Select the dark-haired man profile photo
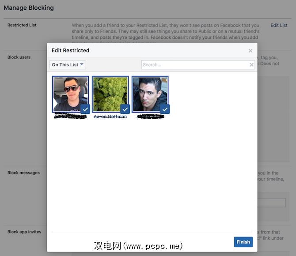Screen dimensions: 296x256 (x=150, y=94)
